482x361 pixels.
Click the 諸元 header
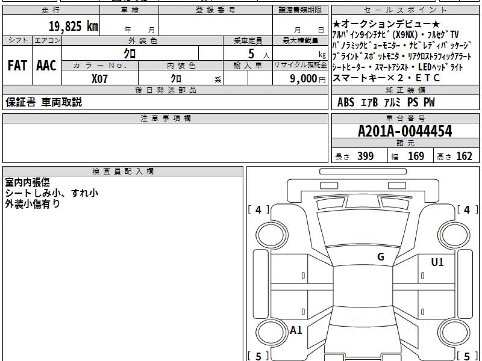tap(406, 143)
